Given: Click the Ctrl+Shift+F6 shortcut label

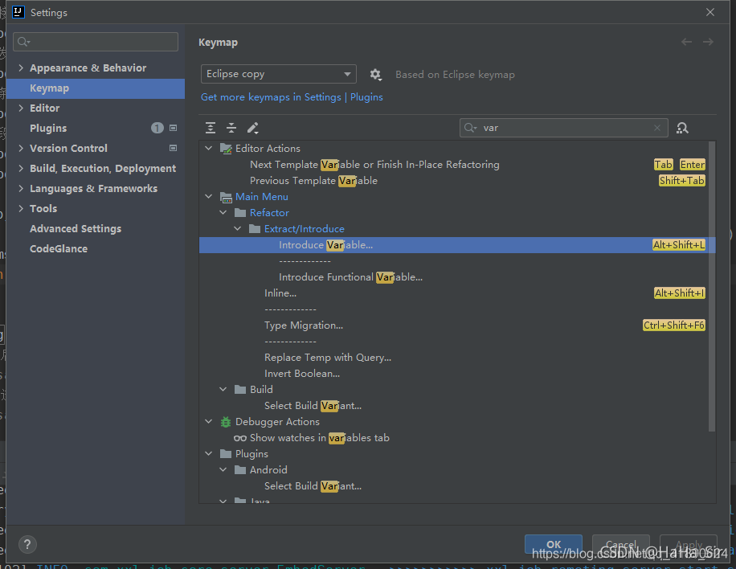Looking at the screenshot, I should click(x=674, y=325).
